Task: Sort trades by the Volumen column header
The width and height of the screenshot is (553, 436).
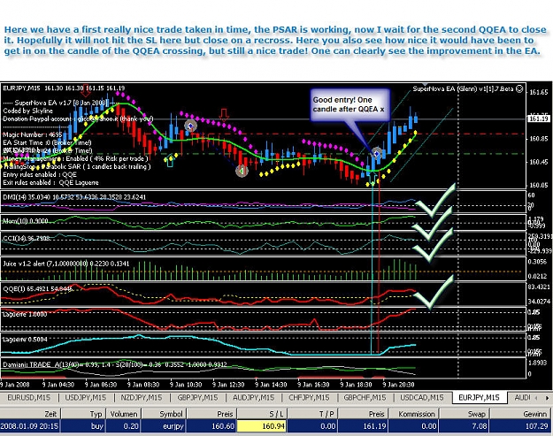Action: [124, 414]
